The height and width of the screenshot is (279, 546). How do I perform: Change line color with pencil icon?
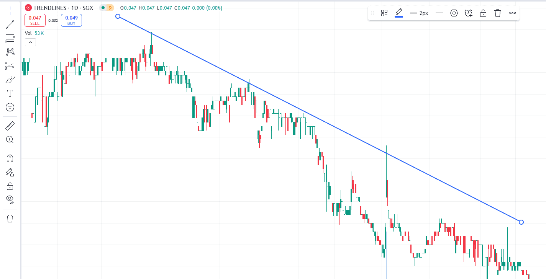pyautogui.click(x=399, y=13)
